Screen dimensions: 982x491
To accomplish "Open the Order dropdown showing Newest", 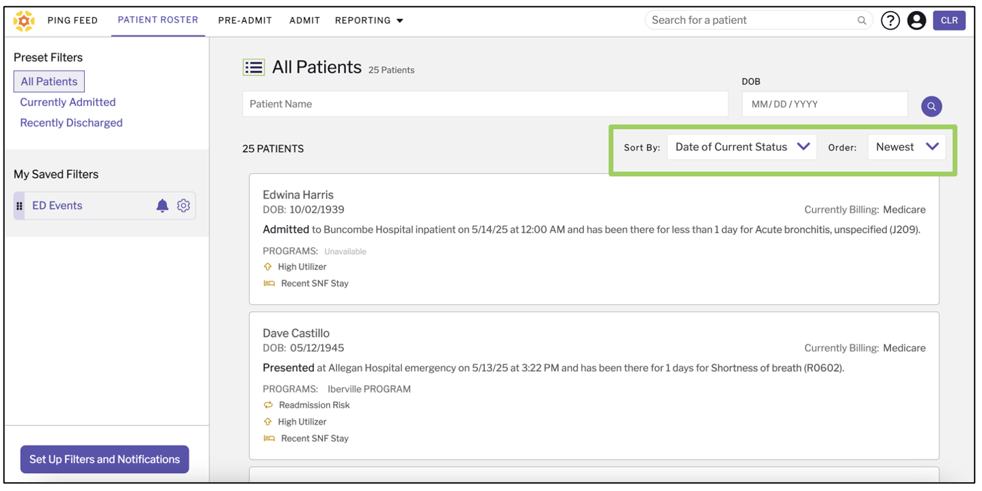I will pyautogui.click(x=906, y=146).
